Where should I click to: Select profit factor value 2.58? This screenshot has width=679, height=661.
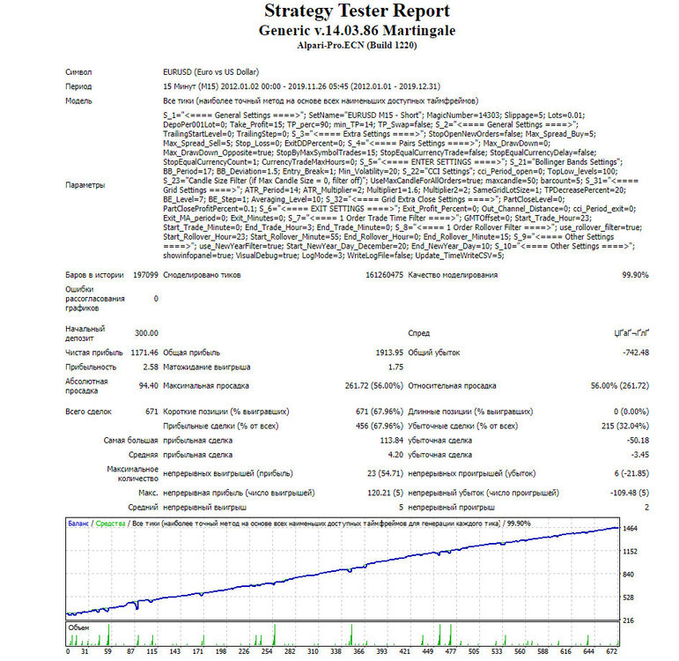click(151, 367)
